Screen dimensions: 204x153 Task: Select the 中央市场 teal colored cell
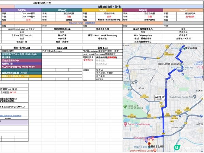coord(20,54)
